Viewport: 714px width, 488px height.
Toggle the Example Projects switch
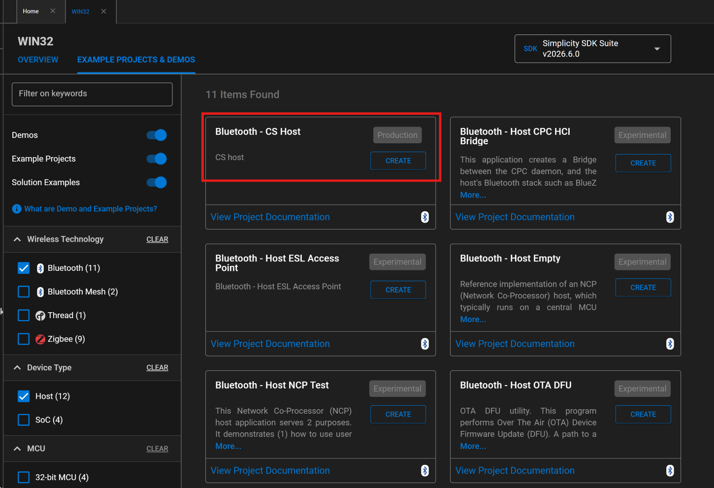[x=157, y=159]
